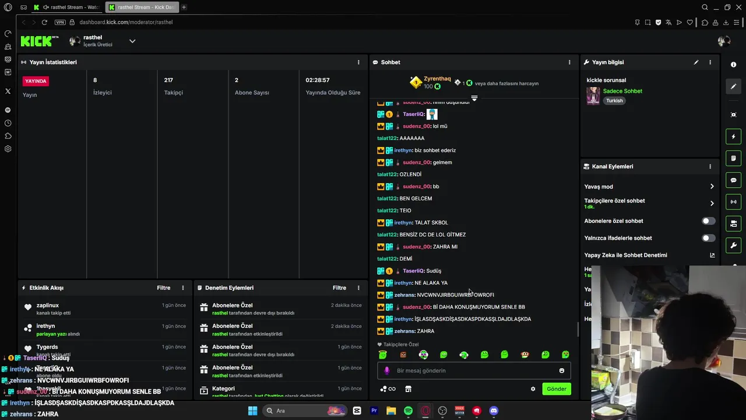The height and width of the screenshot is (420, 746).
Task: Focus the Bir mesaj gönderin input field
Action: 474,370
